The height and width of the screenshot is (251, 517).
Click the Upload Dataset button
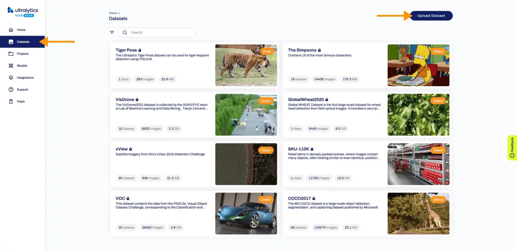(431, 16)
